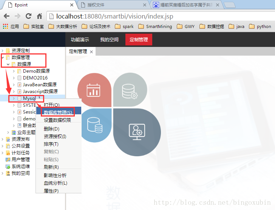Choose 删除(D) from context menu
Viewport: 275px width, 210px height.
click(x=59, y=129)
